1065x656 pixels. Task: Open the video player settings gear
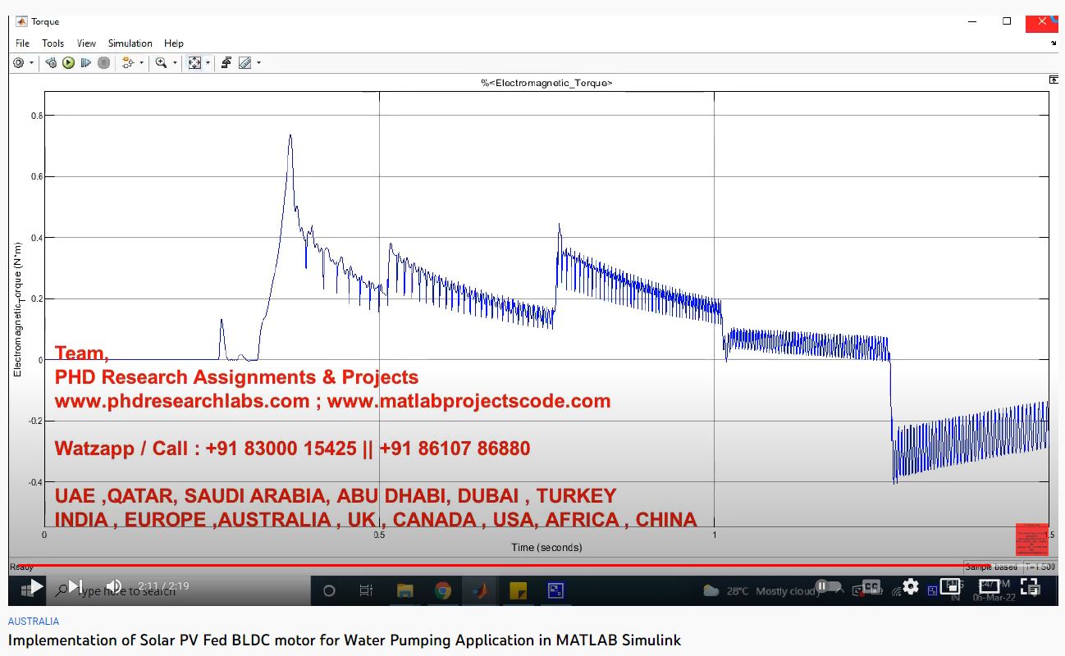911,587
